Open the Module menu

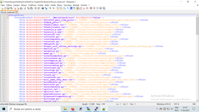[x=76, y=5]
